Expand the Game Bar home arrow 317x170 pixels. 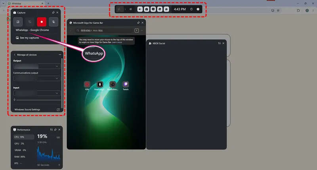point(125,9)
